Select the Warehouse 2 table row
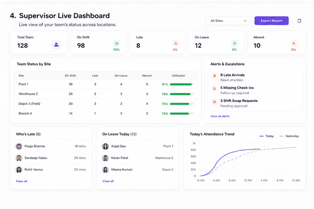 (106, 94)
